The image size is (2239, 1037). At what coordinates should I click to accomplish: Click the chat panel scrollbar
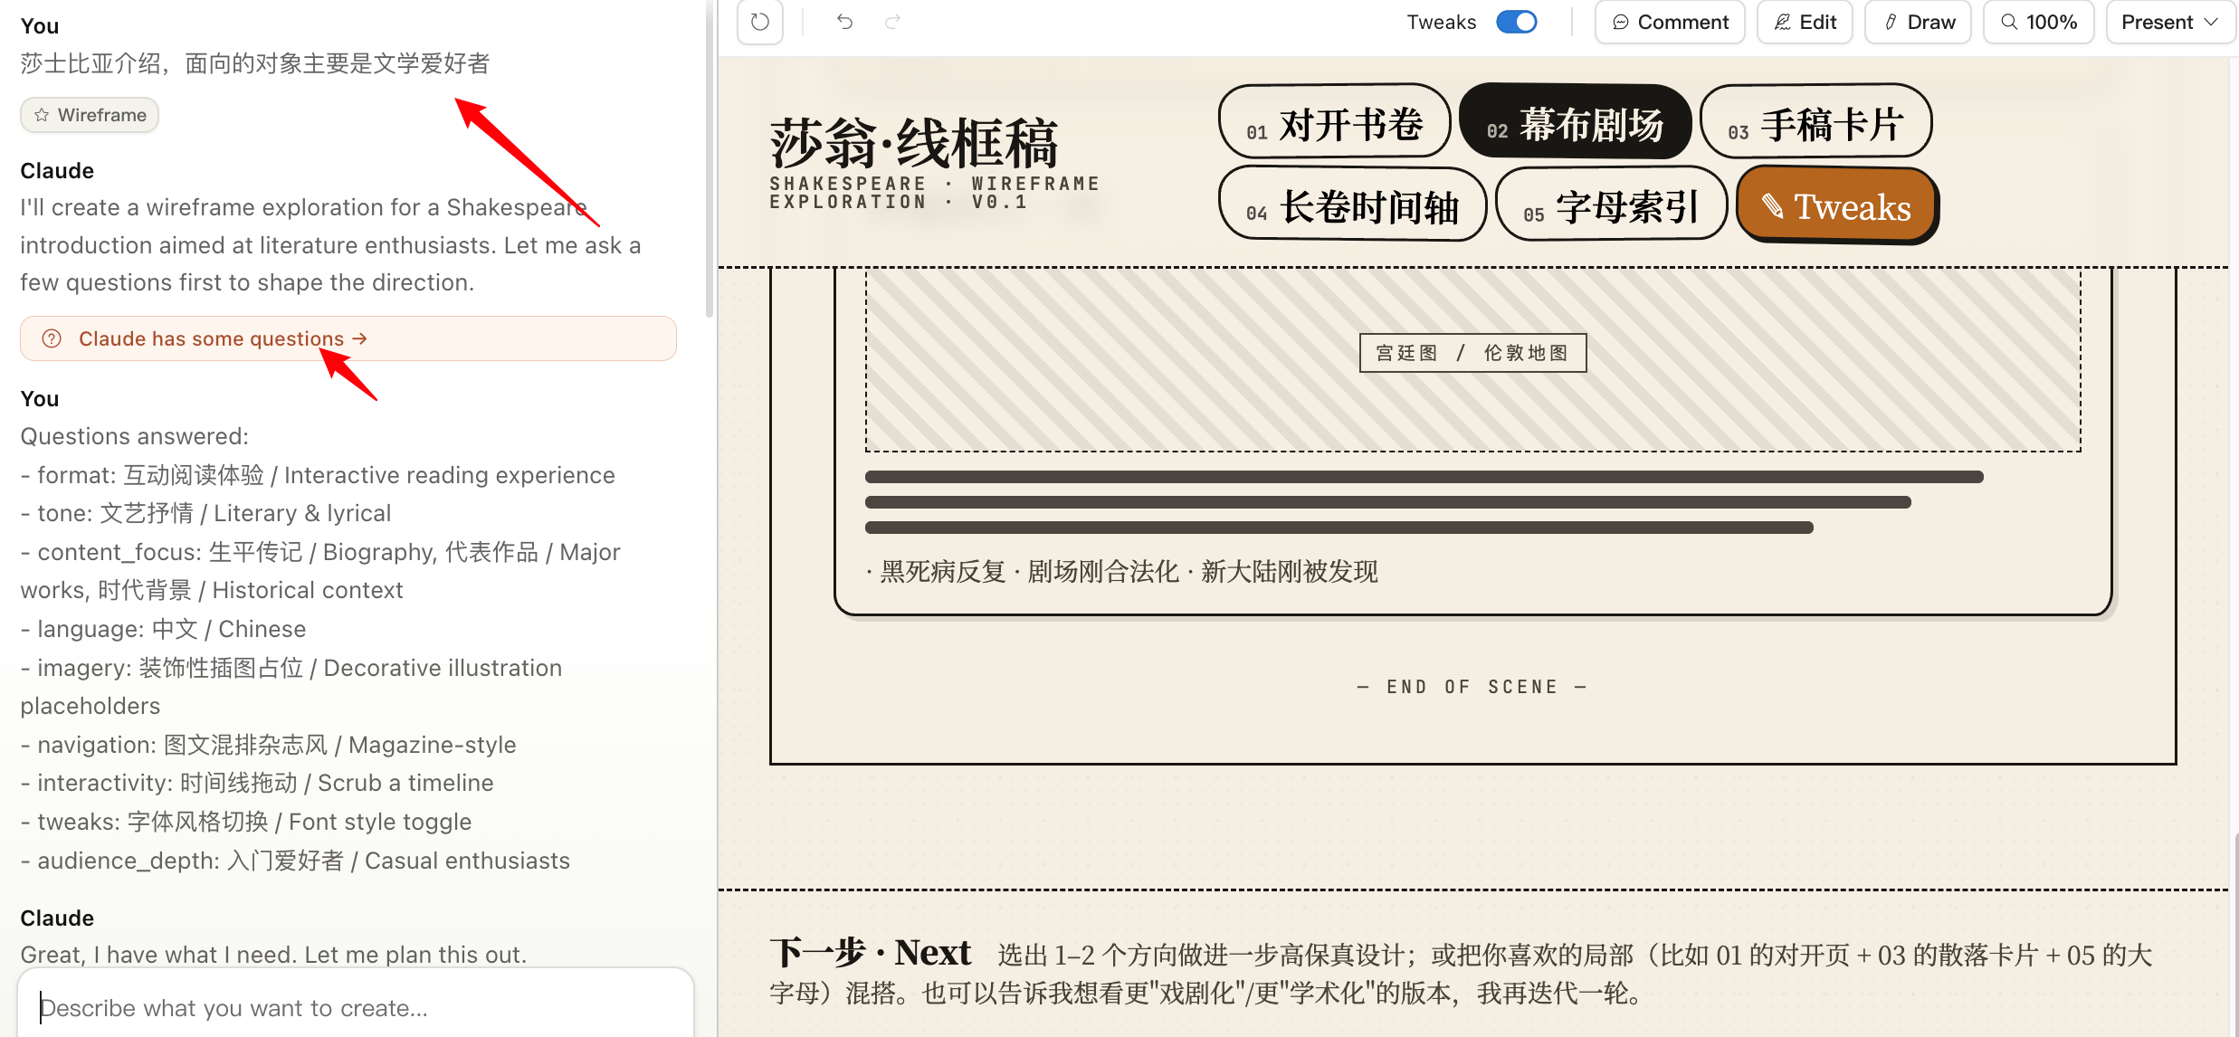click(710, 158)
